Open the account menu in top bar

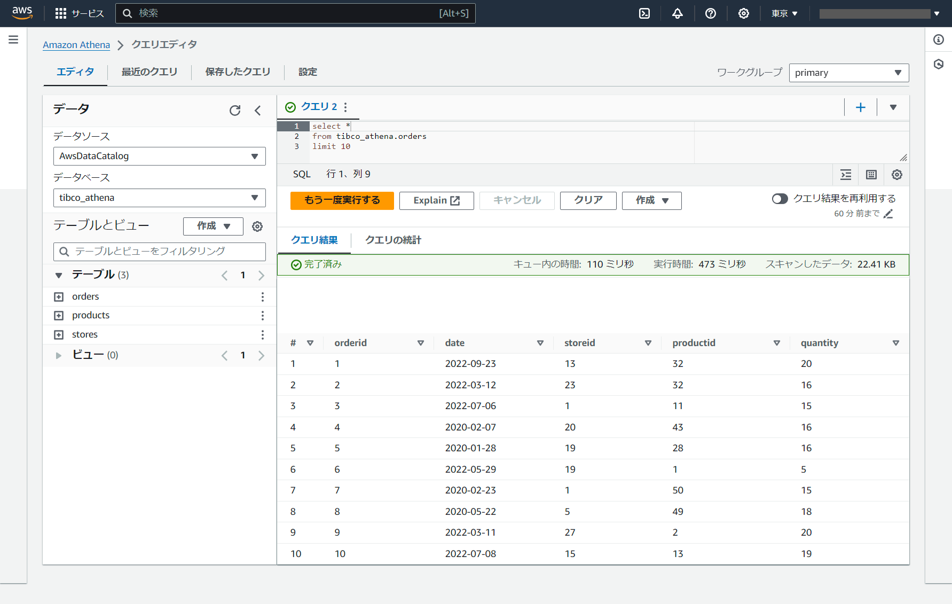tap(879, 13)
